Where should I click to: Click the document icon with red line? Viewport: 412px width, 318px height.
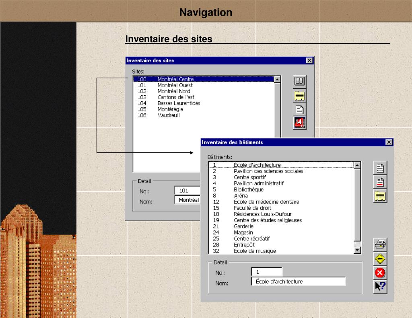point(380,182)
